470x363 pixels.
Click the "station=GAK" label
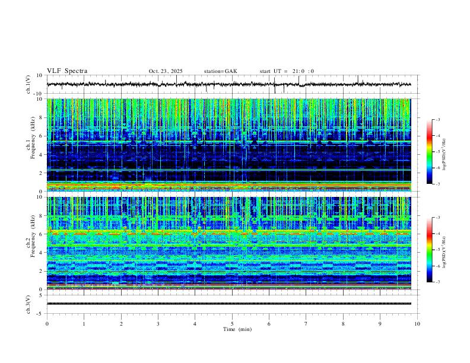pos(220,71)
